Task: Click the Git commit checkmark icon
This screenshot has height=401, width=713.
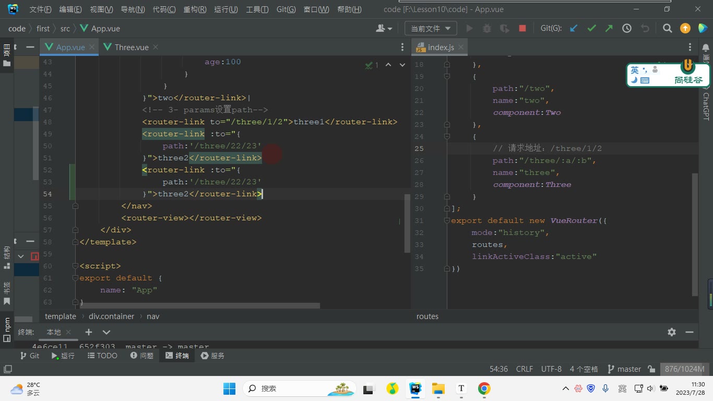Action: (591, 29)
